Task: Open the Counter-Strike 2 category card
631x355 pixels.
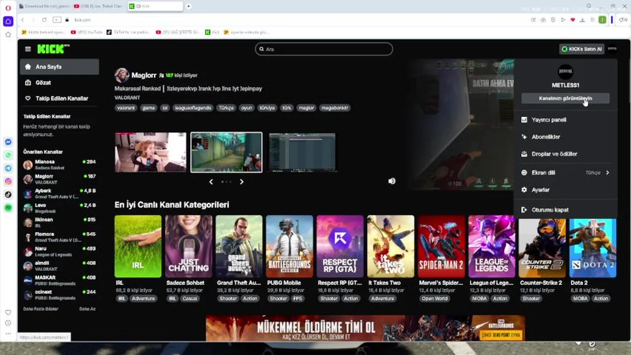Action: (542, 246)
